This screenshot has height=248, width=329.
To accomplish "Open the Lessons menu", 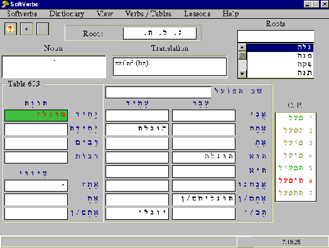I will click(x=197, y=14).
